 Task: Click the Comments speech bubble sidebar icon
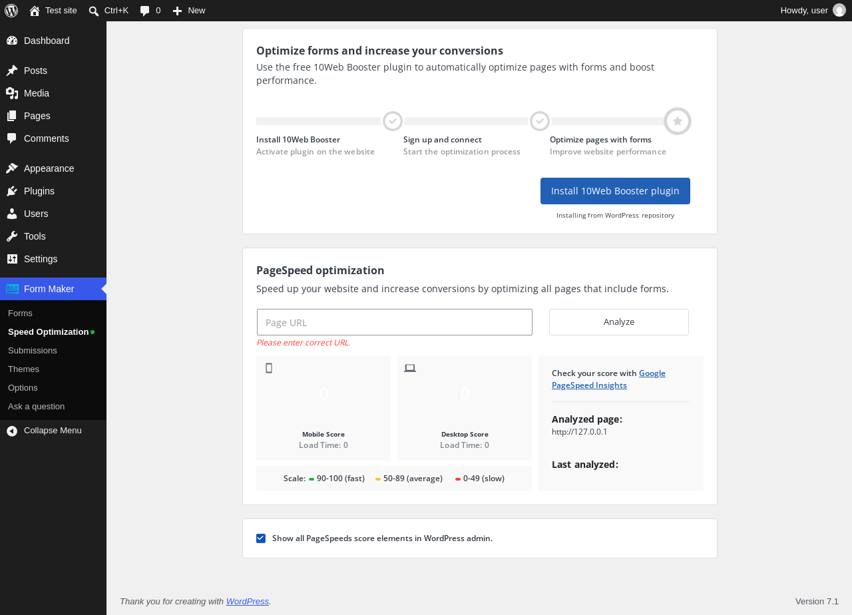click(12, 138)
